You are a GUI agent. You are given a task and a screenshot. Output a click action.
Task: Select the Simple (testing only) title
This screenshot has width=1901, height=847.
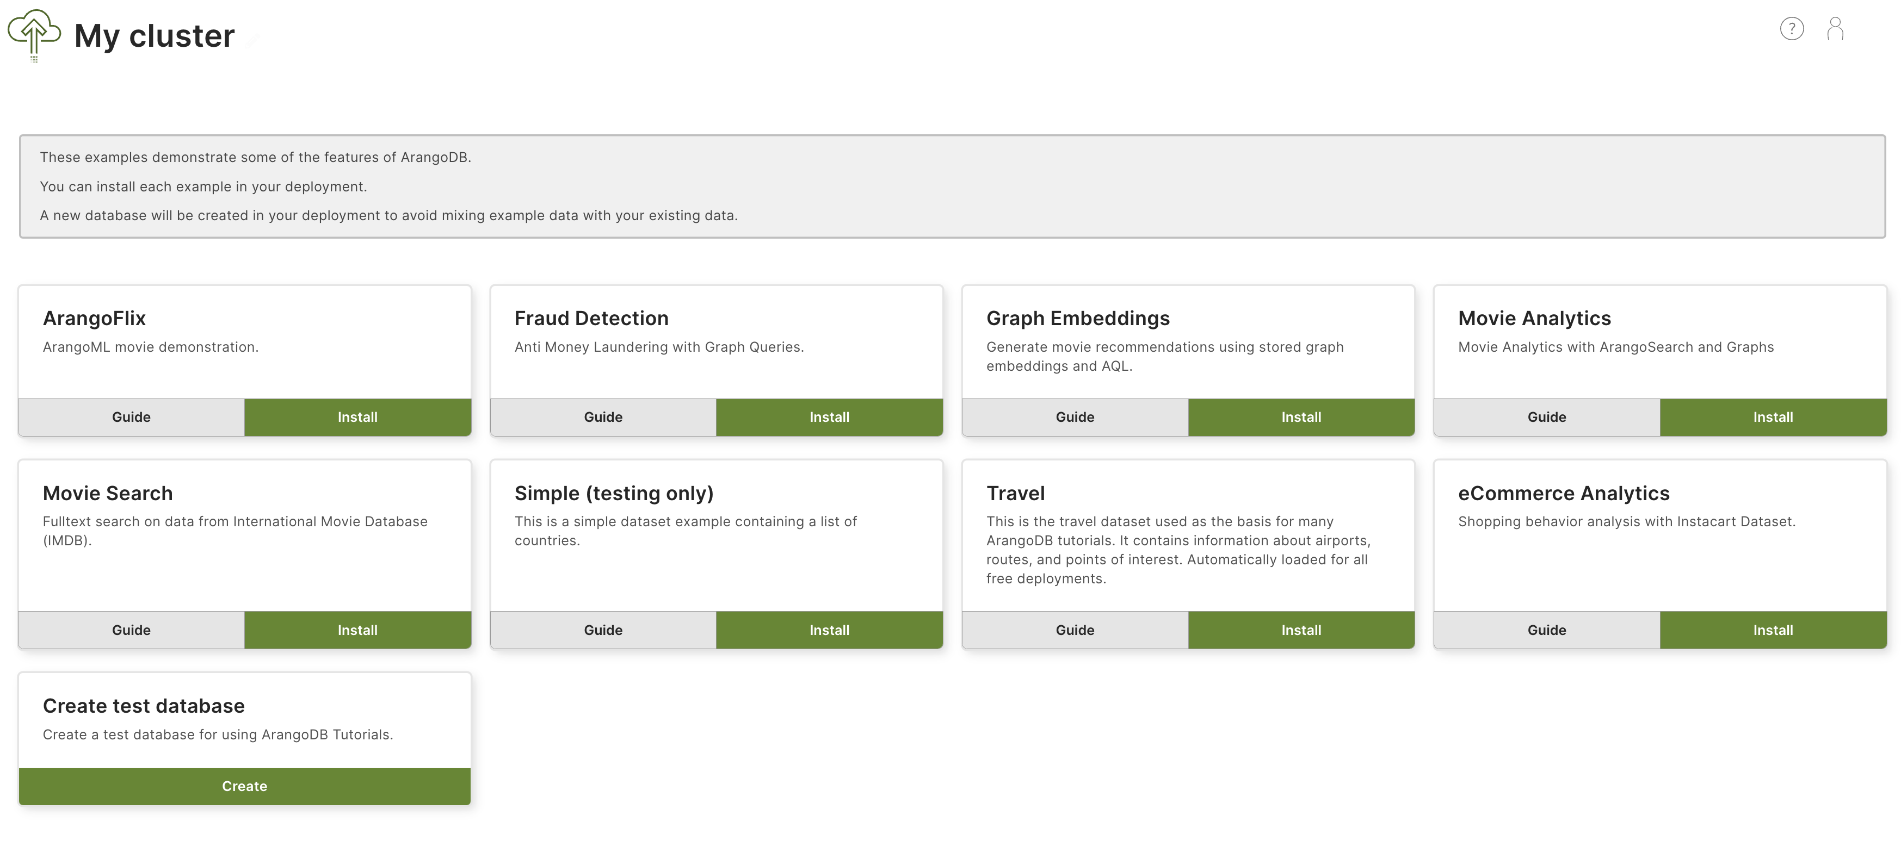point(614,493)
